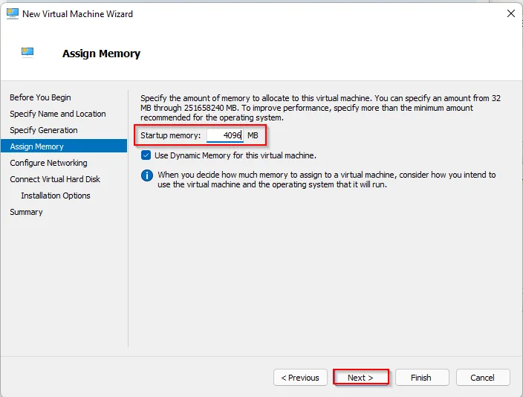Click into the Startup memory field
523x397 pixels.
coord(225,135)
